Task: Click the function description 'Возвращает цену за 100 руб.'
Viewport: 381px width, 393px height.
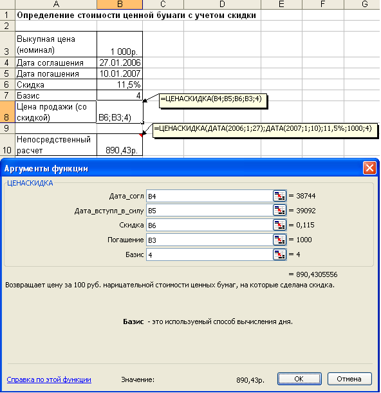Action: [x=170, y=285]
